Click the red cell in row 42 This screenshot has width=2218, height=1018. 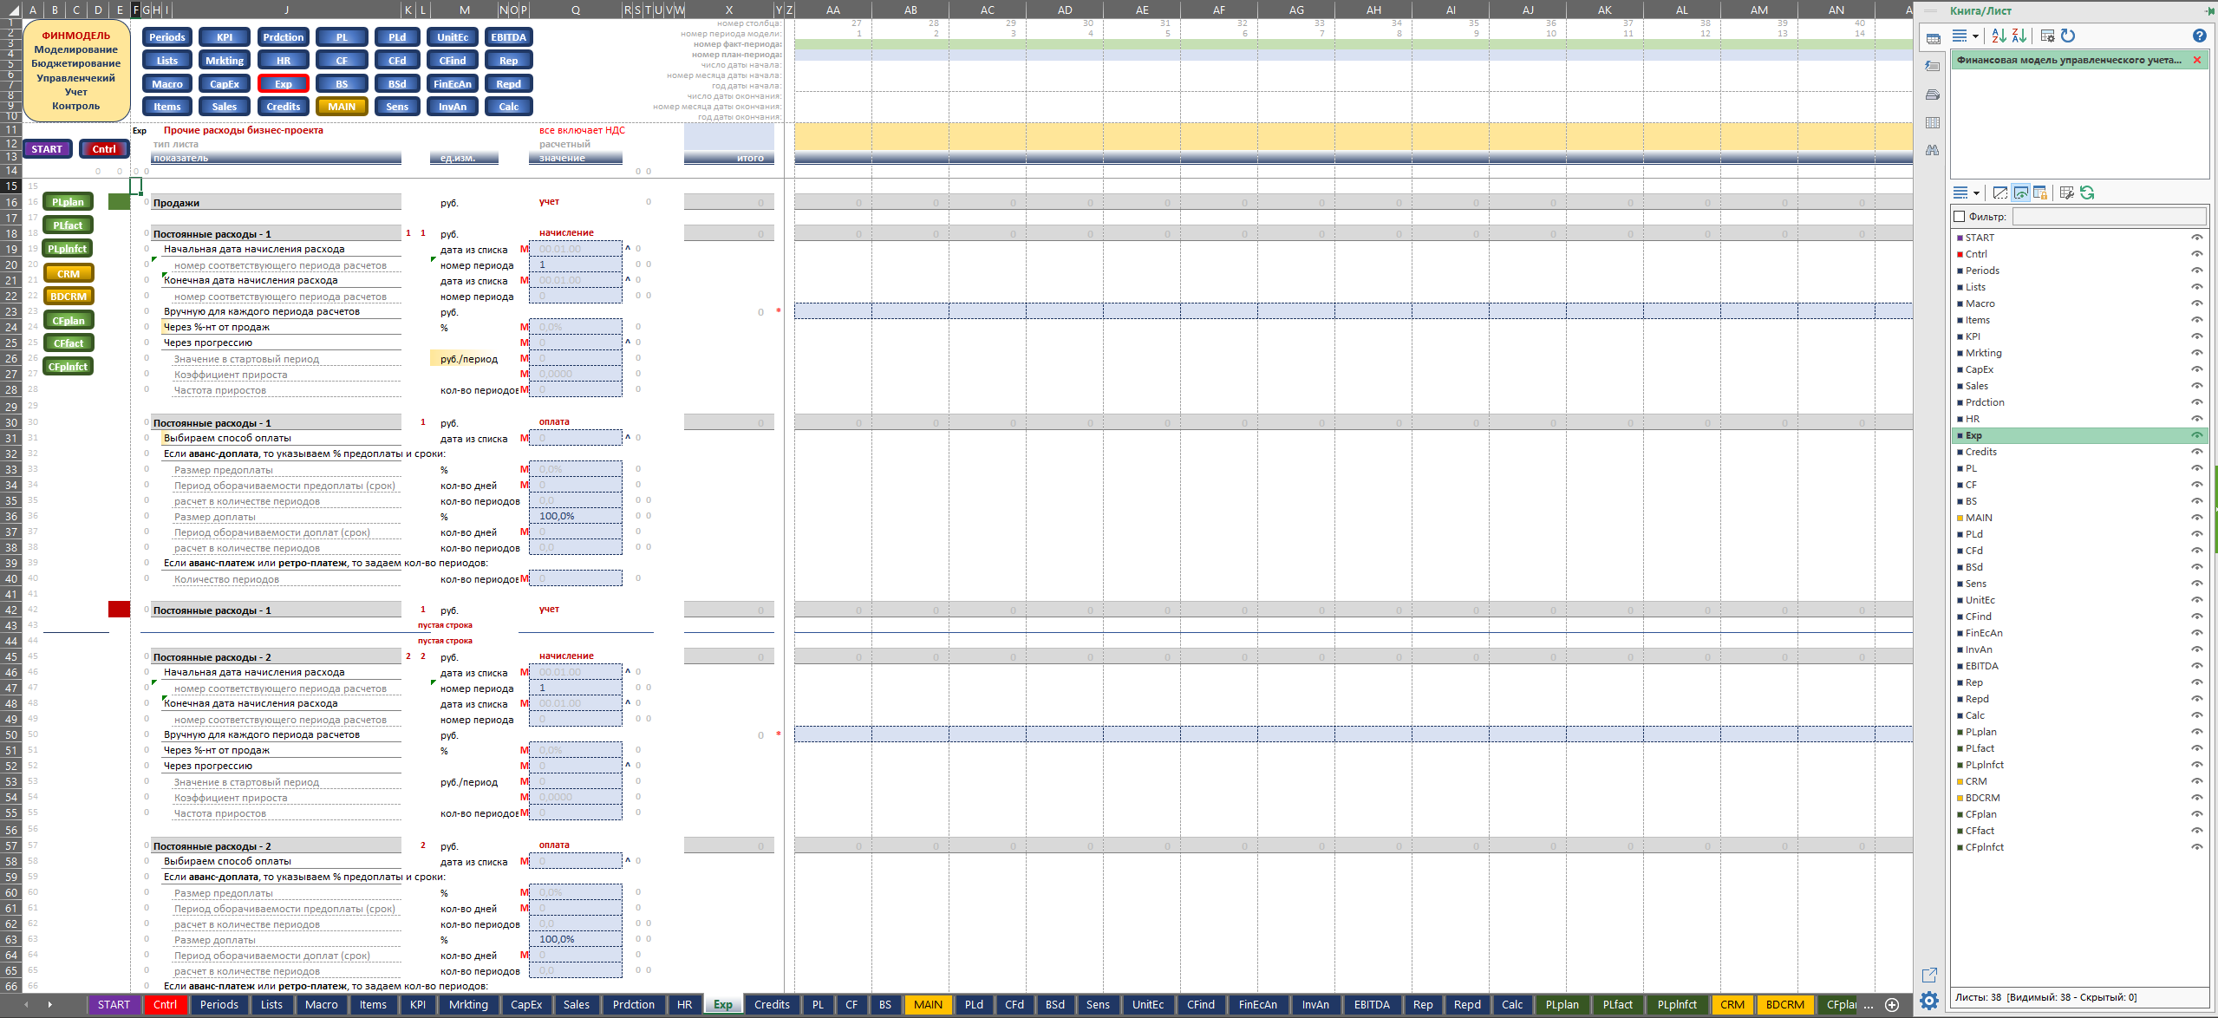[x=119, y=610]
